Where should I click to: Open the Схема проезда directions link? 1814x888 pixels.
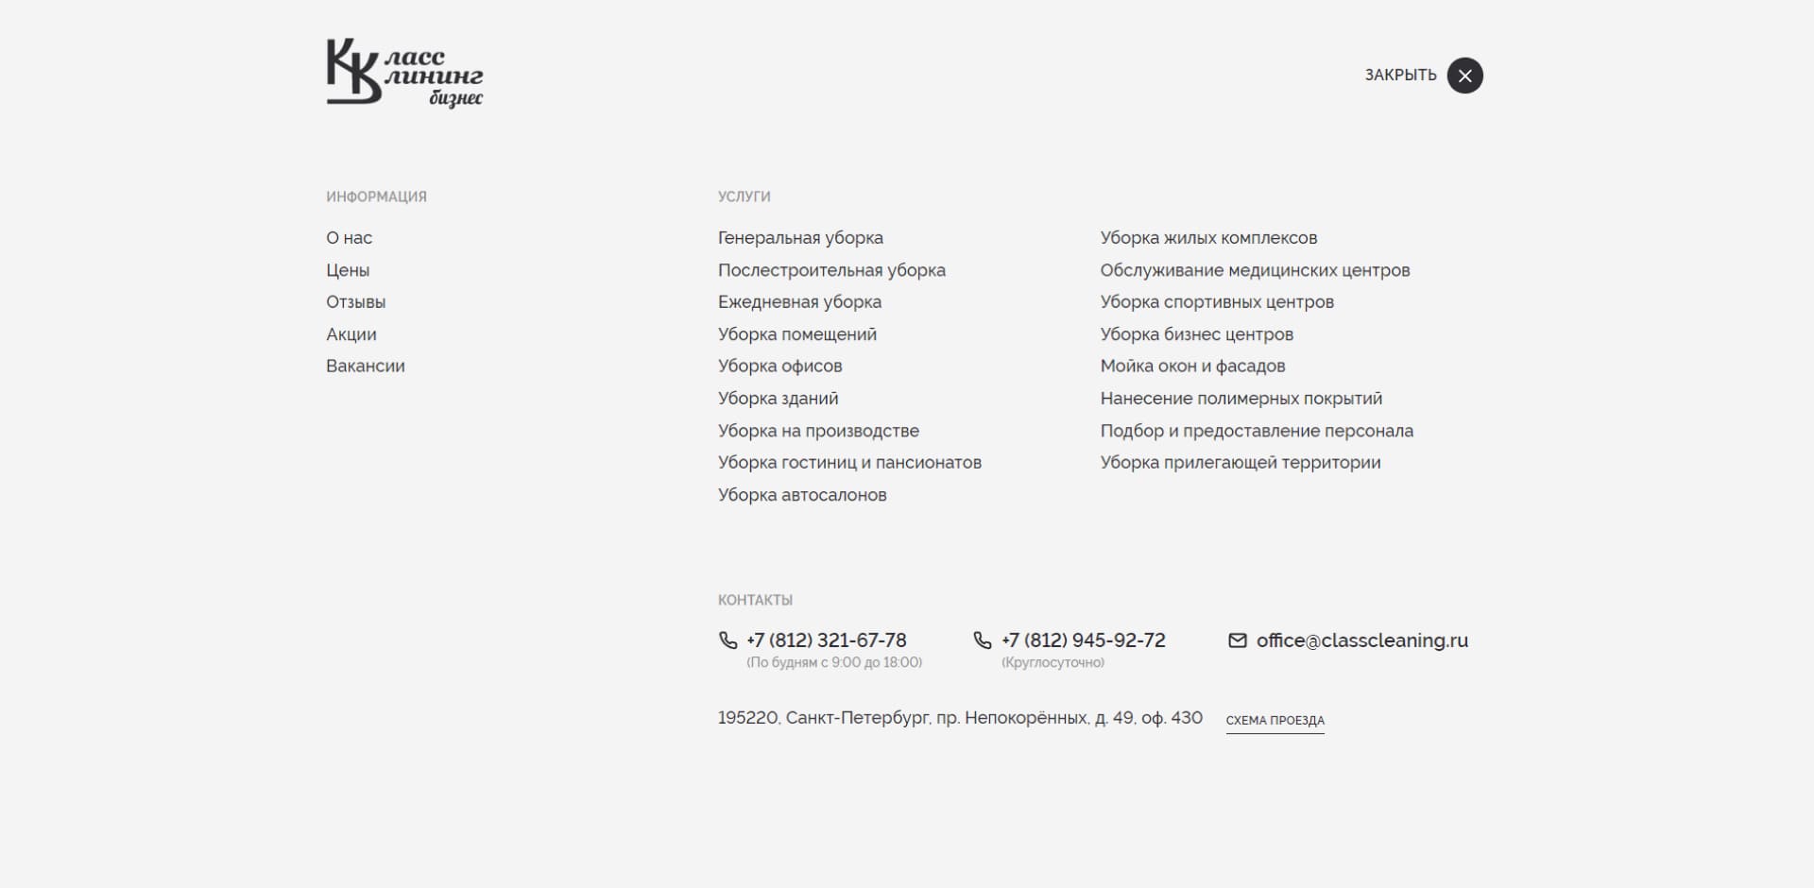[x=1275, y=721]
